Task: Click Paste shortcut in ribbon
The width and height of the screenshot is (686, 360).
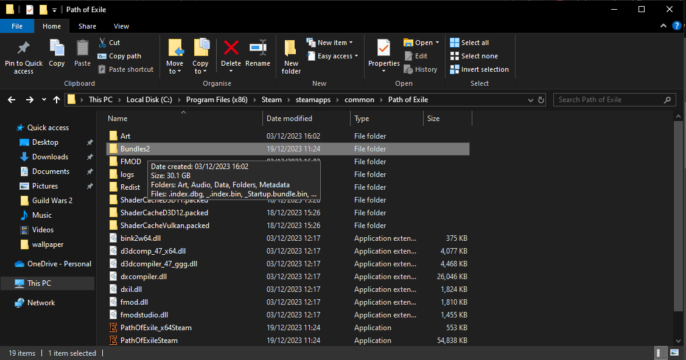Action: pyautogui.click(x=125, y=69)
